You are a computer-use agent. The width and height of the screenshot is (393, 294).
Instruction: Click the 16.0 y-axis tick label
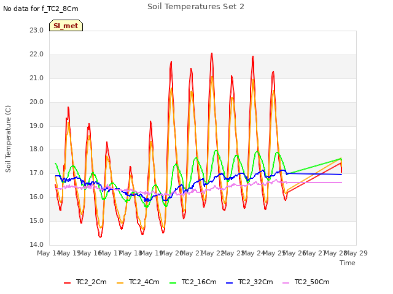coord(37,197)
